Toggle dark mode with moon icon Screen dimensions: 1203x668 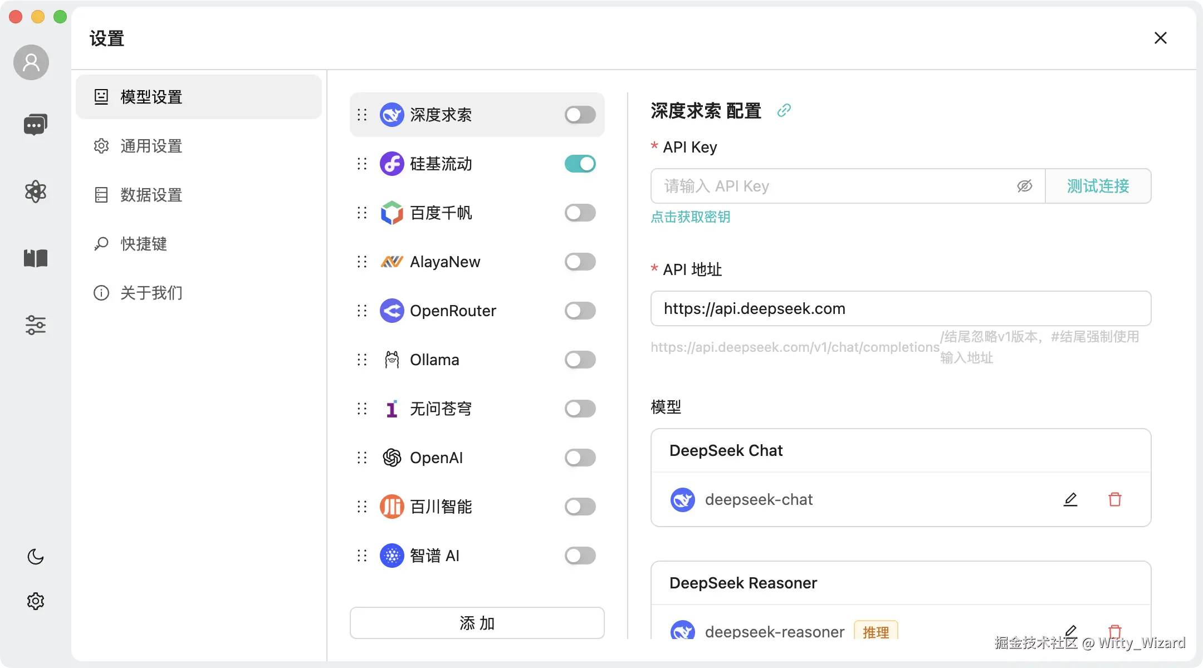tap(35, 556)
